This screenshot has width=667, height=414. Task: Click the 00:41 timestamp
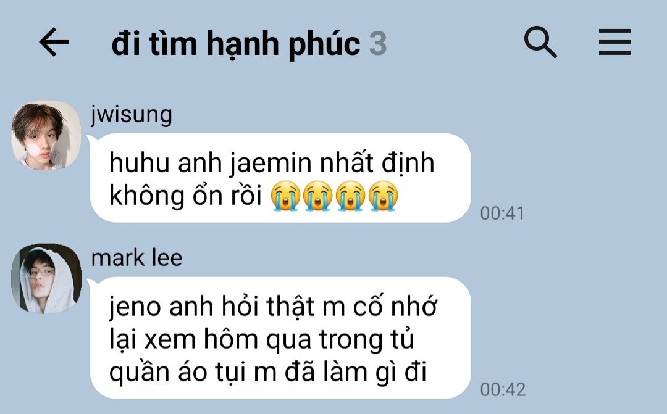coord(502,213)
